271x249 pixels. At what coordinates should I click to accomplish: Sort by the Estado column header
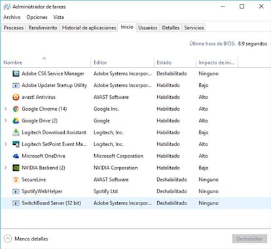[x=175, y=62]
